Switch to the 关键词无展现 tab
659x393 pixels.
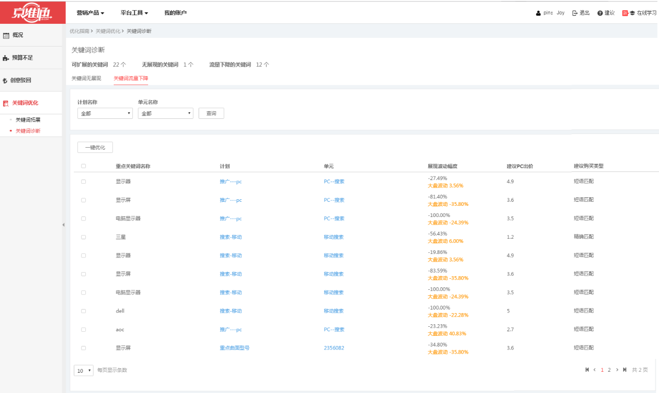tap(86, 78)
